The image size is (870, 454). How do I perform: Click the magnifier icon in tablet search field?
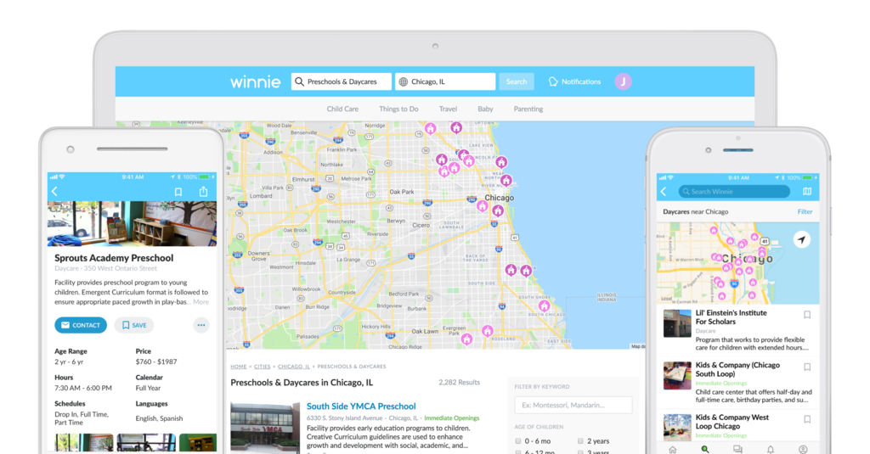tap(299, 81)
